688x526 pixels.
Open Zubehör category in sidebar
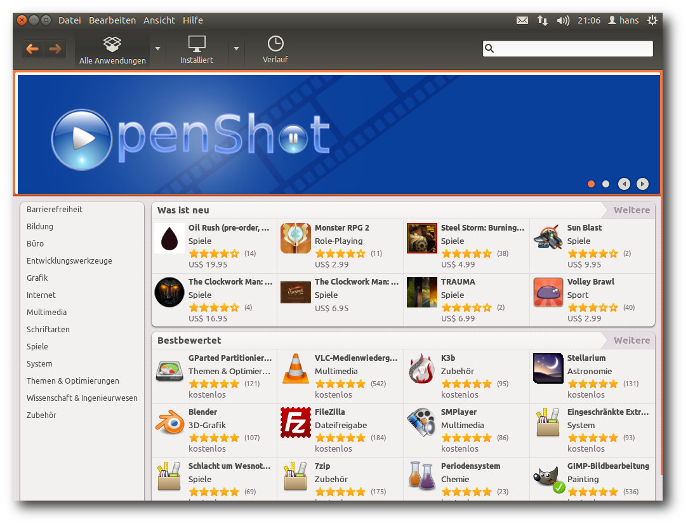click(x=41, y=415)
